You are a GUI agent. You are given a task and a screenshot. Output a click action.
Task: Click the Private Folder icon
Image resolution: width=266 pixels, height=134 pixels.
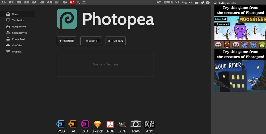click(8, 39)
